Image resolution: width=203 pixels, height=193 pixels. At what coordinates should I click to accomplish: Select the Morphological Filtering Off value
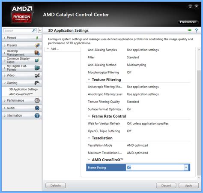[129, 72]
